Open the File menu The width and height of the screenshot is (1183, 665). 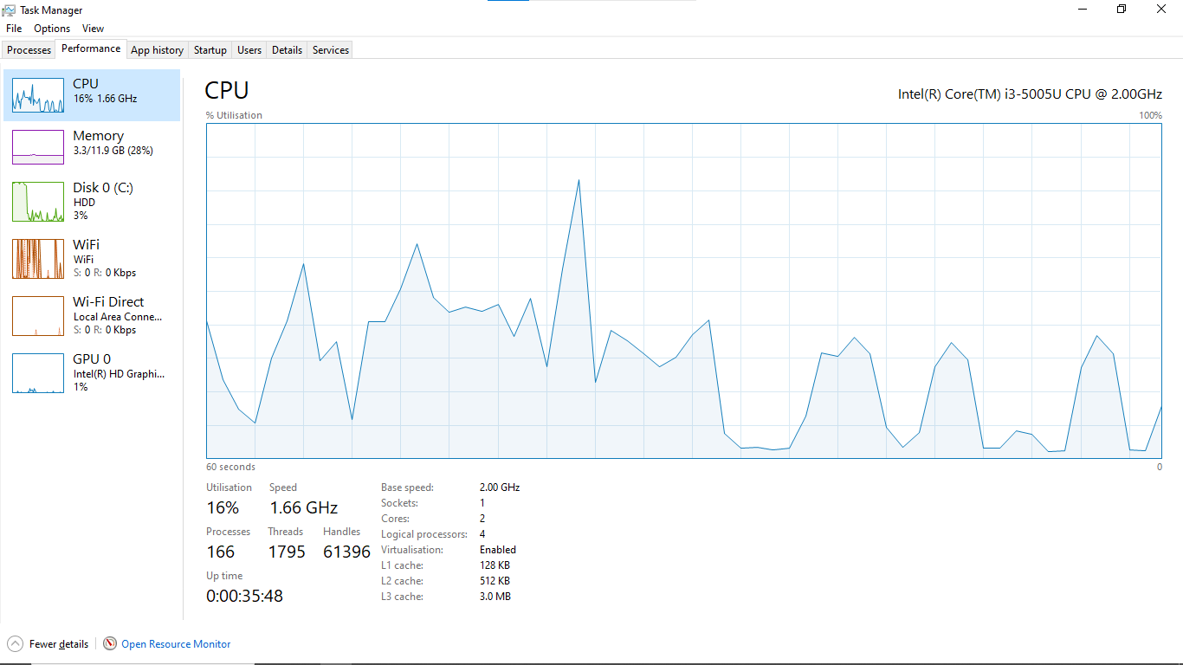(x=14, y=29)
